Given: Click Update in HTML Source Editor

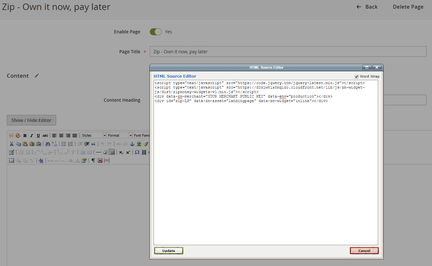Looking at the screenshot, I should coord(169,251).
